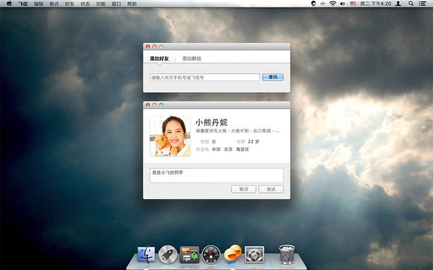Viewport: 433px width, 270px height.
Task: Open the US flag input source menu
Action: 353,3
